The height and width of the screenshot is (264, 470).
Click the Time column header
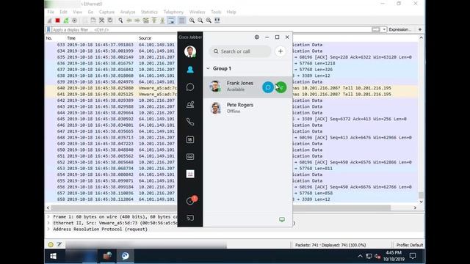71,38
